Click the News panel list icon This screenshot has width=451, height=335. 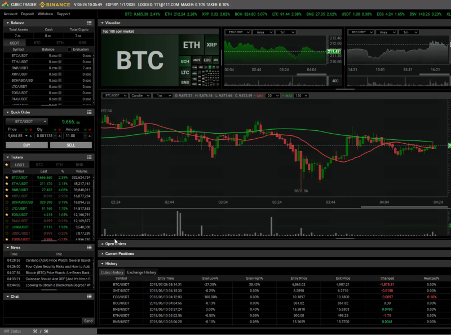coord(90,247)
